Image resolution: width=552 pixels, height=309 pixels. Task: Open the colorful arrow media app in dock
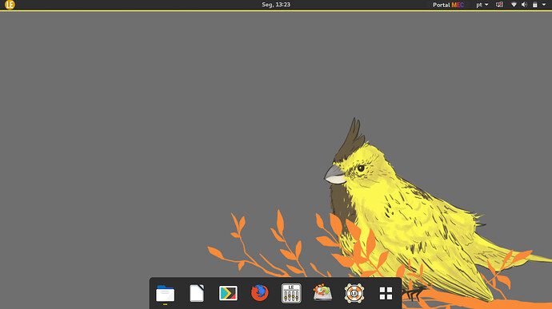coord(228,293)
